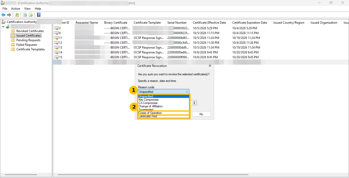This screenshot has width=349, height=178.
Task: Sort by Issued Organization column header
Action: 325,22
